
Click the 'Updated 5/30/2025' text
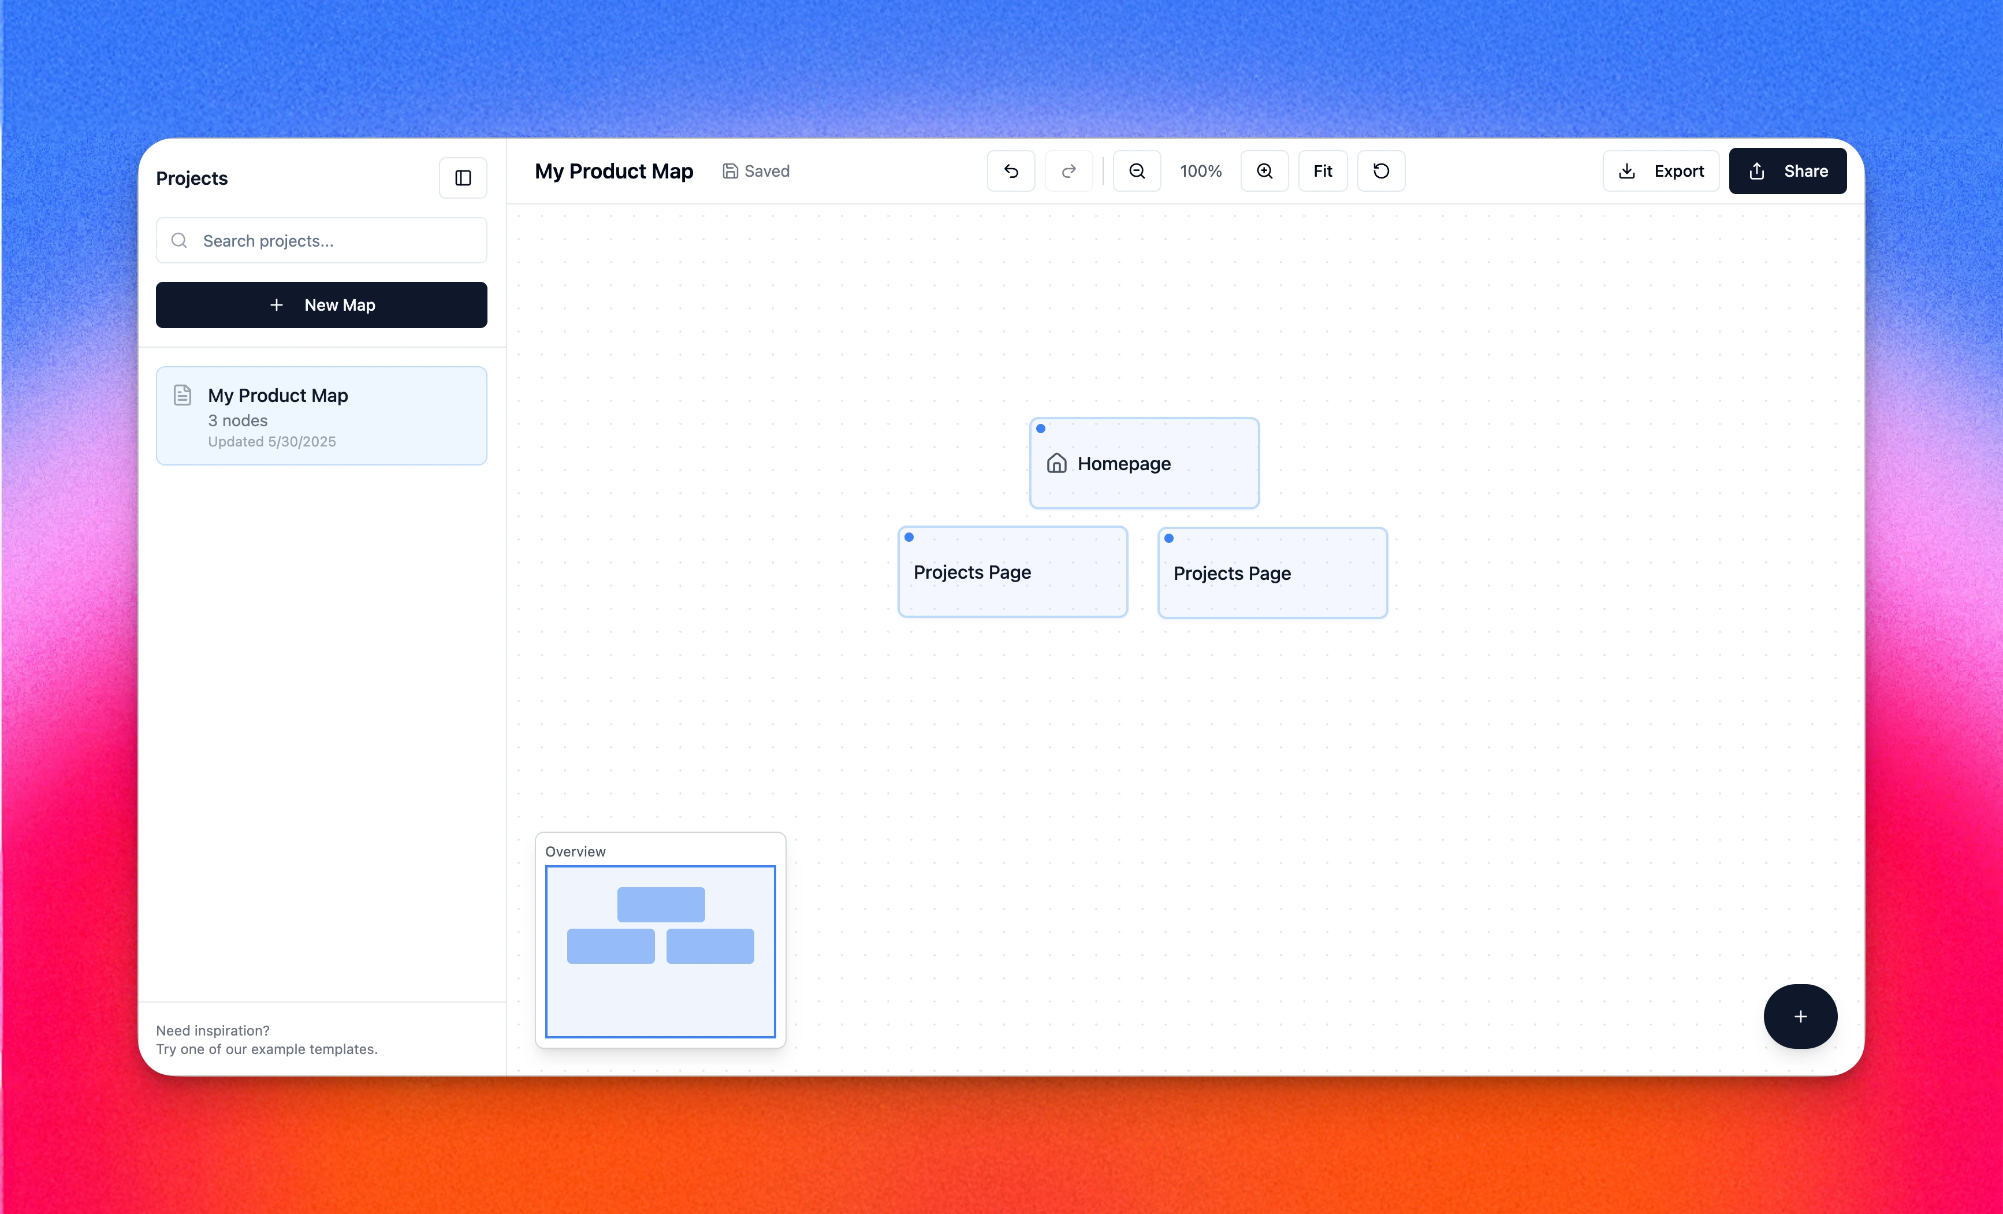pyautogui.click(x=271, y=441)
